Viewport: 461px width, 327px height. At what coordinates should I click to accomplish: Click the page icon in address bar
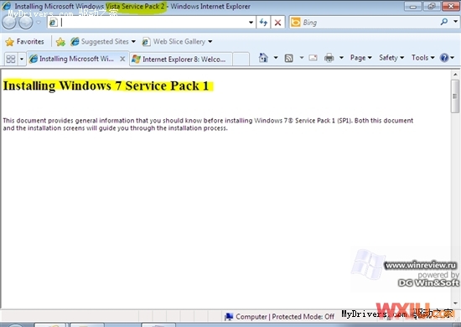coord(53,23)
